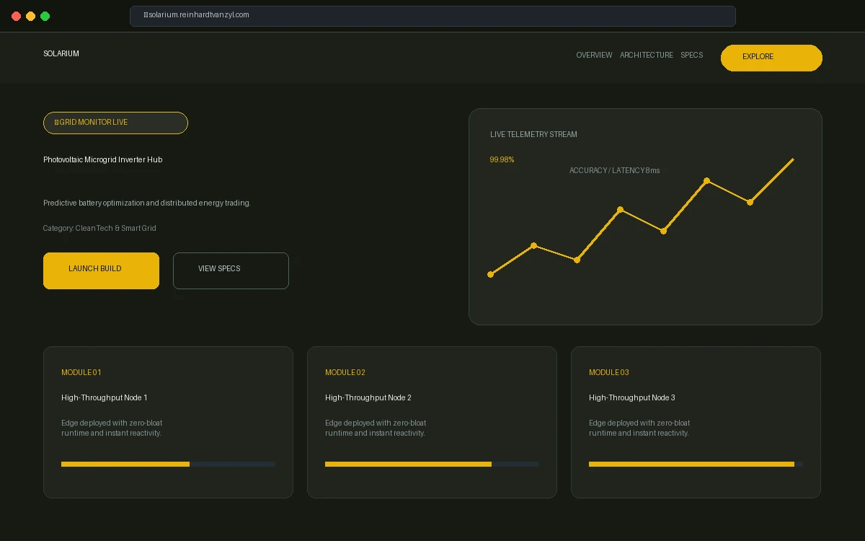Viewport: 865px width, 541px height.
Task: Click the "MODULE 02" label
Action: pos(345,373)
